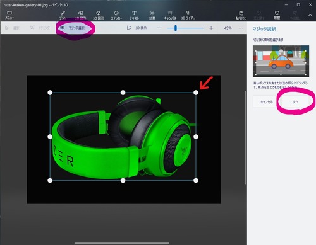This screenshot has width=316, height=245.
Task: Open the 3Dライブラリ library
Action: 188,15
